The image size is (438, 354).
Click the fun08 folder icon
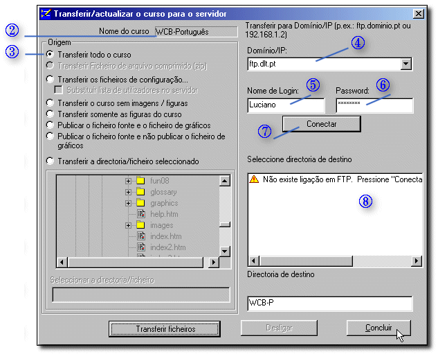[140, 181]
